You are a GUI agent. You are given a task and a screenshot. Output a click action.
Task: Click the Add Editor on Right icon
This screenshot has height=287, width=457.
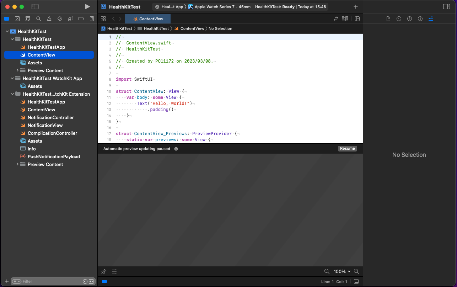(357, 19)
